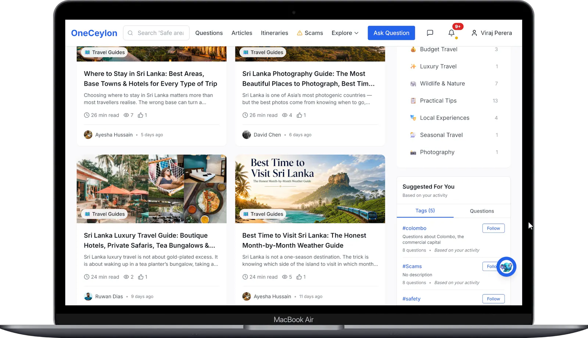Focus the search input field

pos(156,33)
